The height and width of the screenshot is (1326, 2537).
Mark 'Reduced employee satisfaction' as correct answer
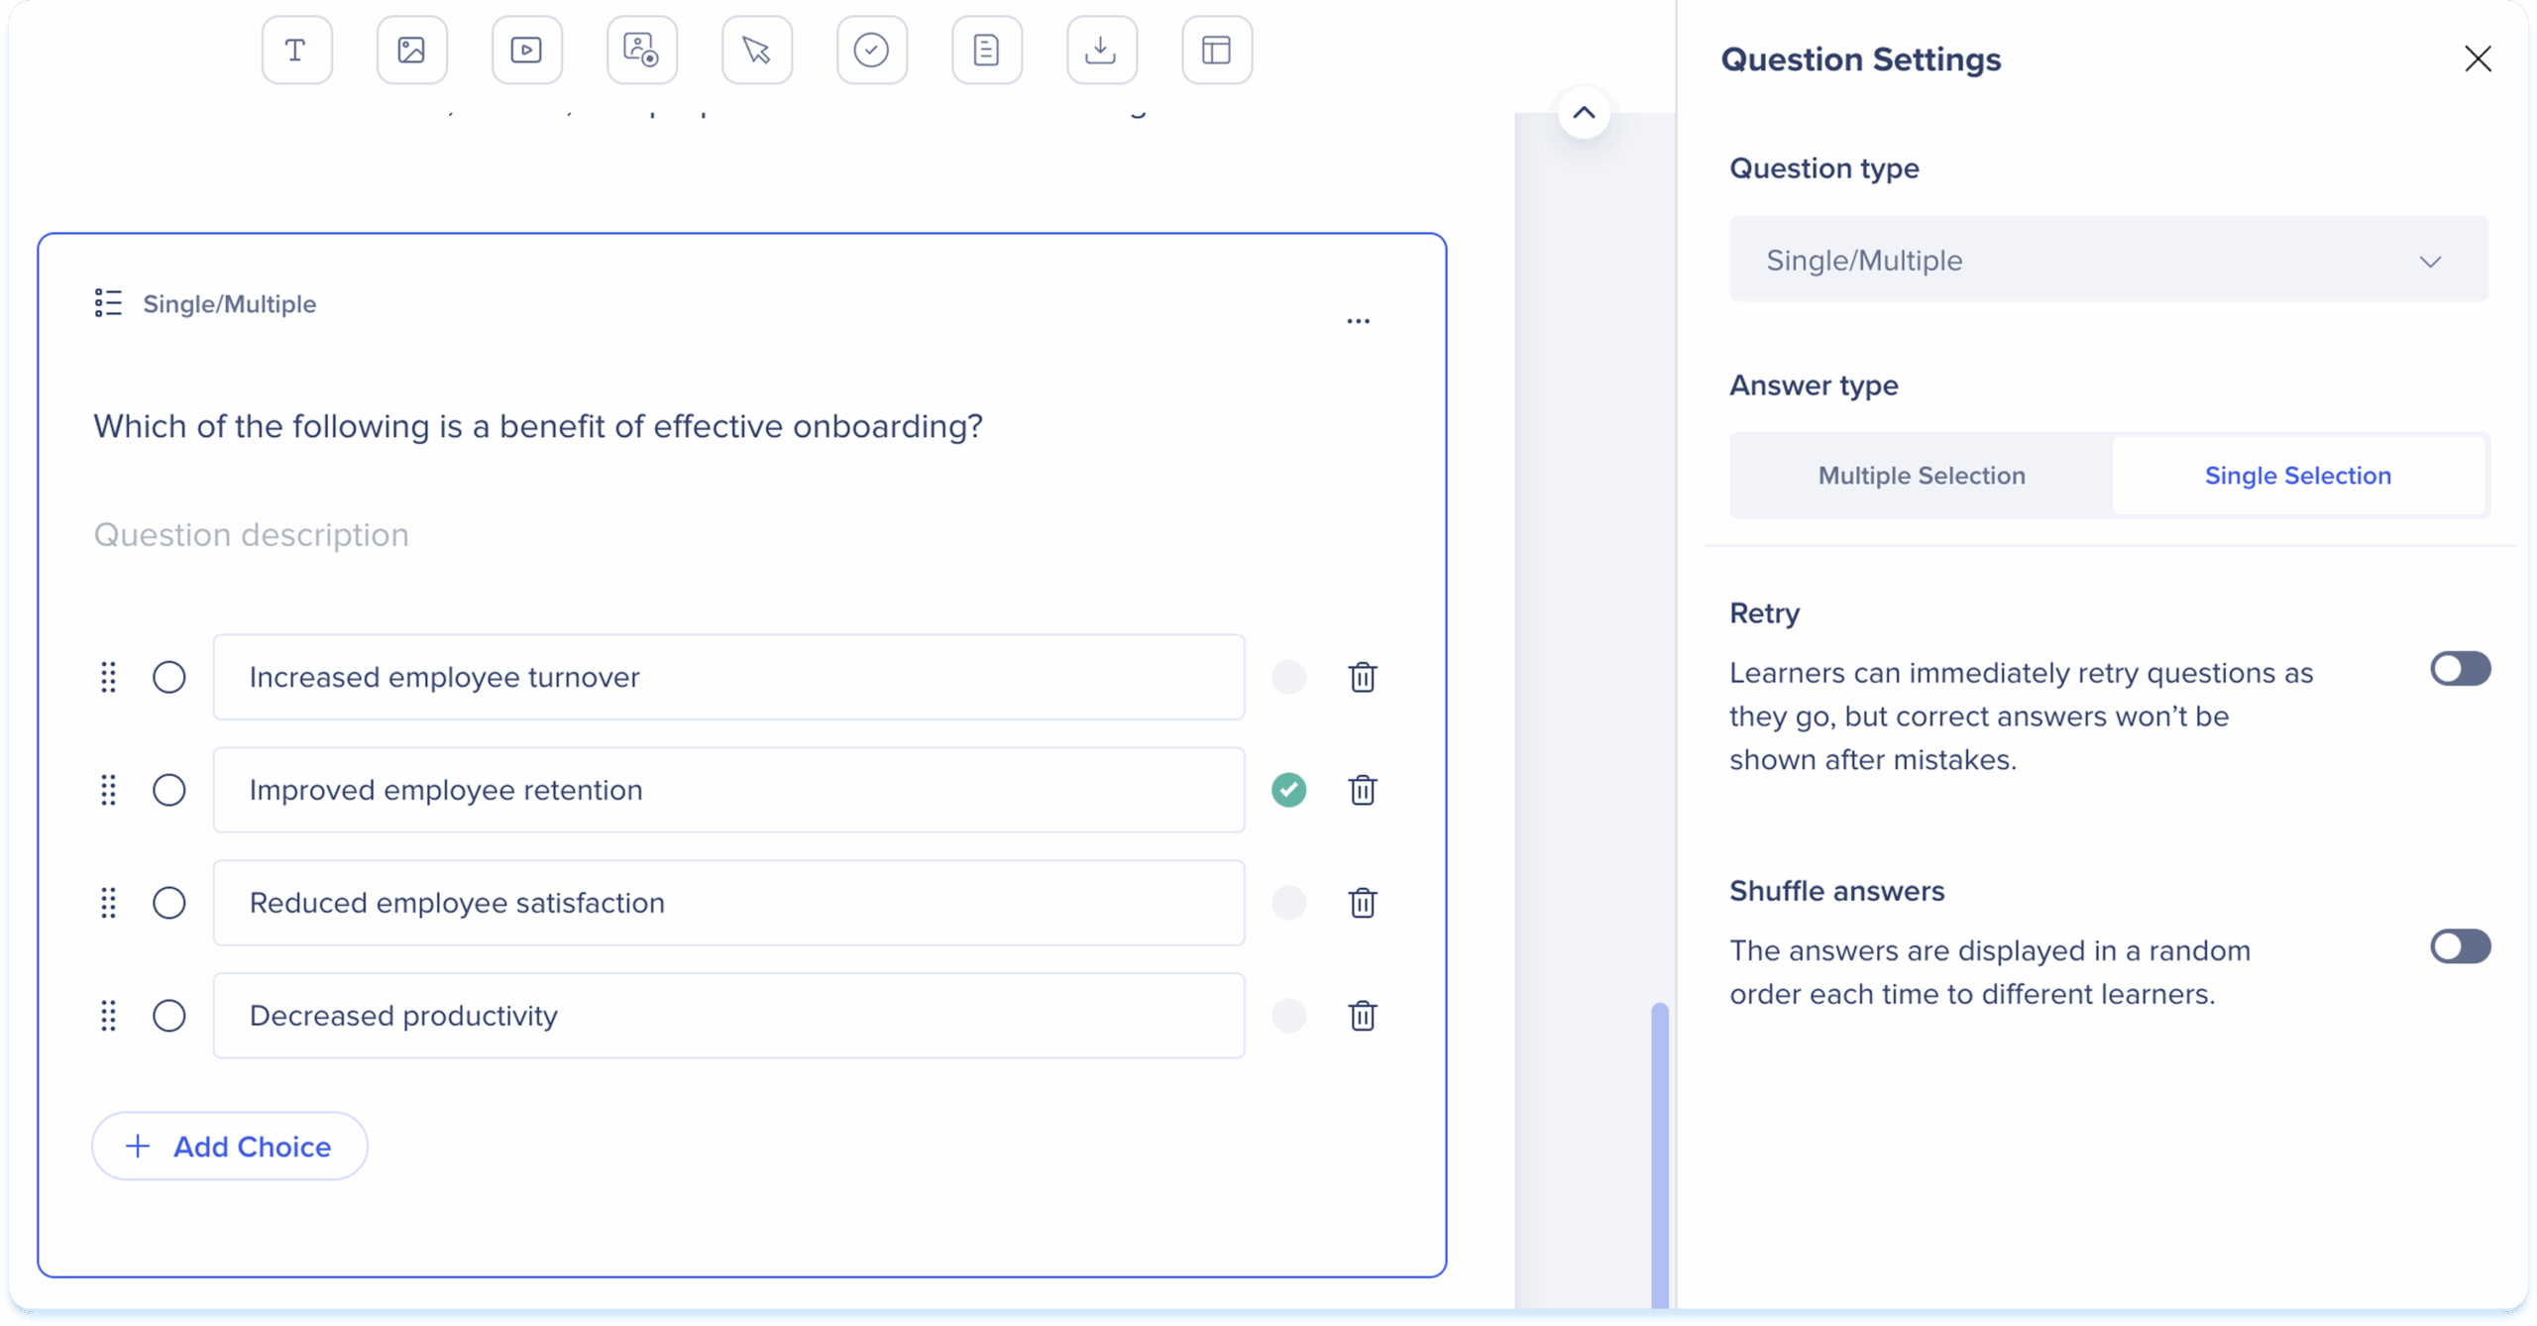(x=1288, y=903)
